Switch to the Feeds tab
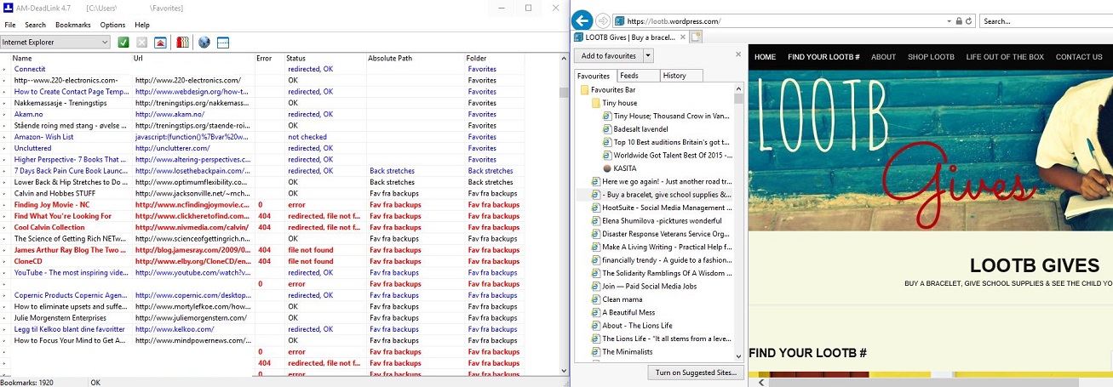The image size is (1113, 387). click(x=629, y=76)
